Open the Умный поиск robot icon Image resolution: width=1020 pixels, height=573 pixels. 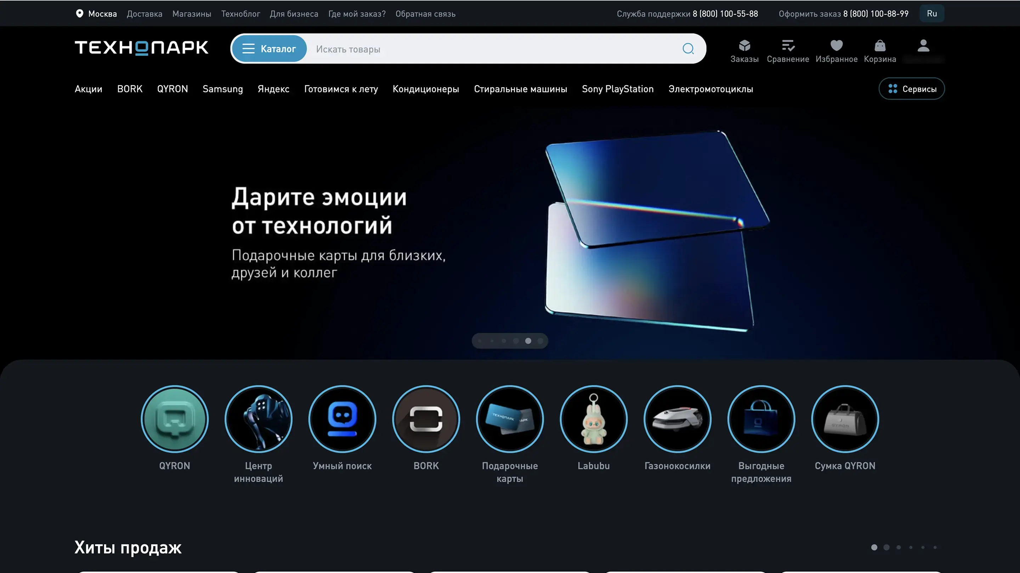click(342, 419)
